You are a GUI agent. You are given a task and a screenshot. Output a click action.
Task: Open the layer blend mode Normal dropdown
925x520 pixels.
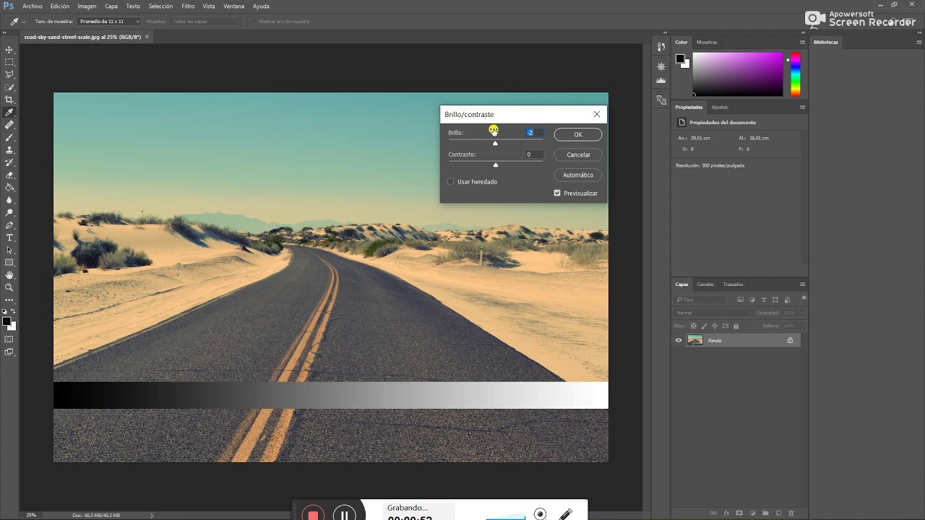point(713,313)
